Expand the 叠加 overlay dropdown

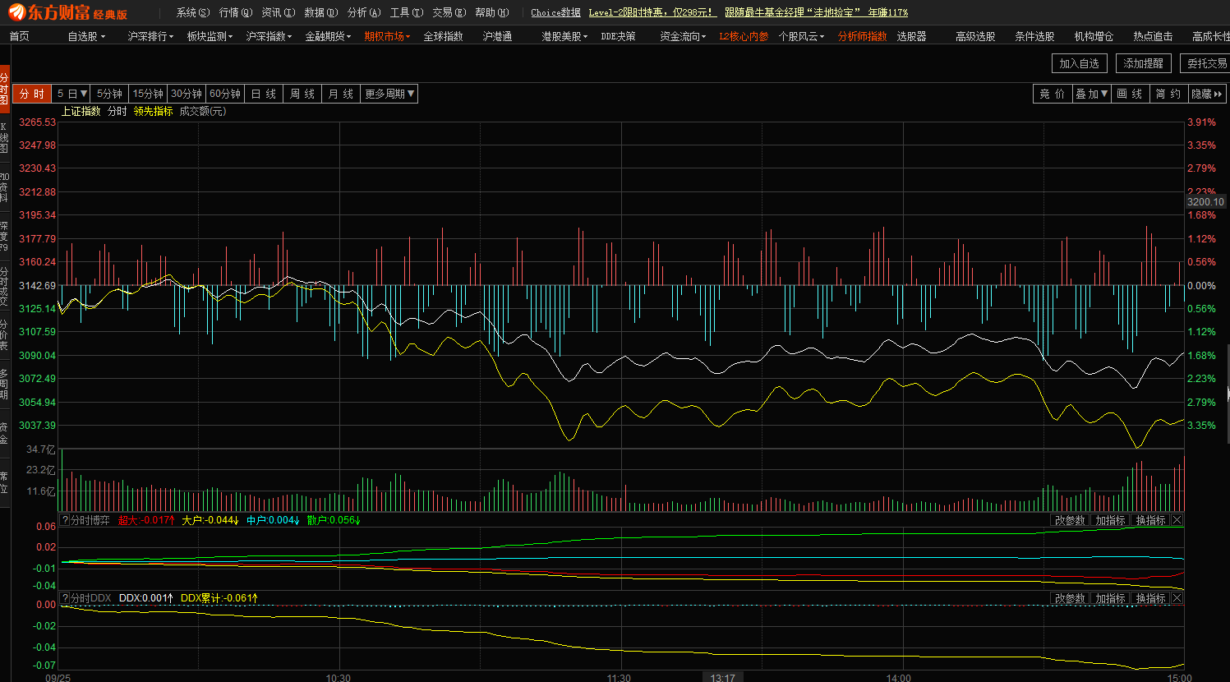(x=1092, y=94)
